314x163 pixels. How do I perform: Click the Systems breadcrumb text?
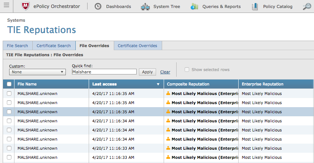[16, 20]
